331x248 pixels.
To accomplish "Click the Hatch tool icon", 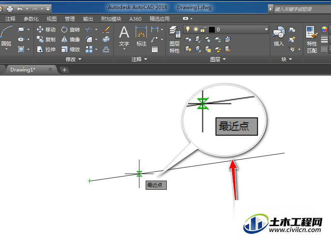I will (21, 49).
